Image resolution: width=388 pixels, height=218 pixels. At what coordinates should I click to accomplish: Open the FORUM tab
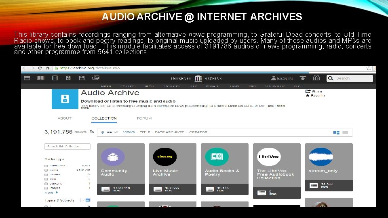(x=144, y=118)
